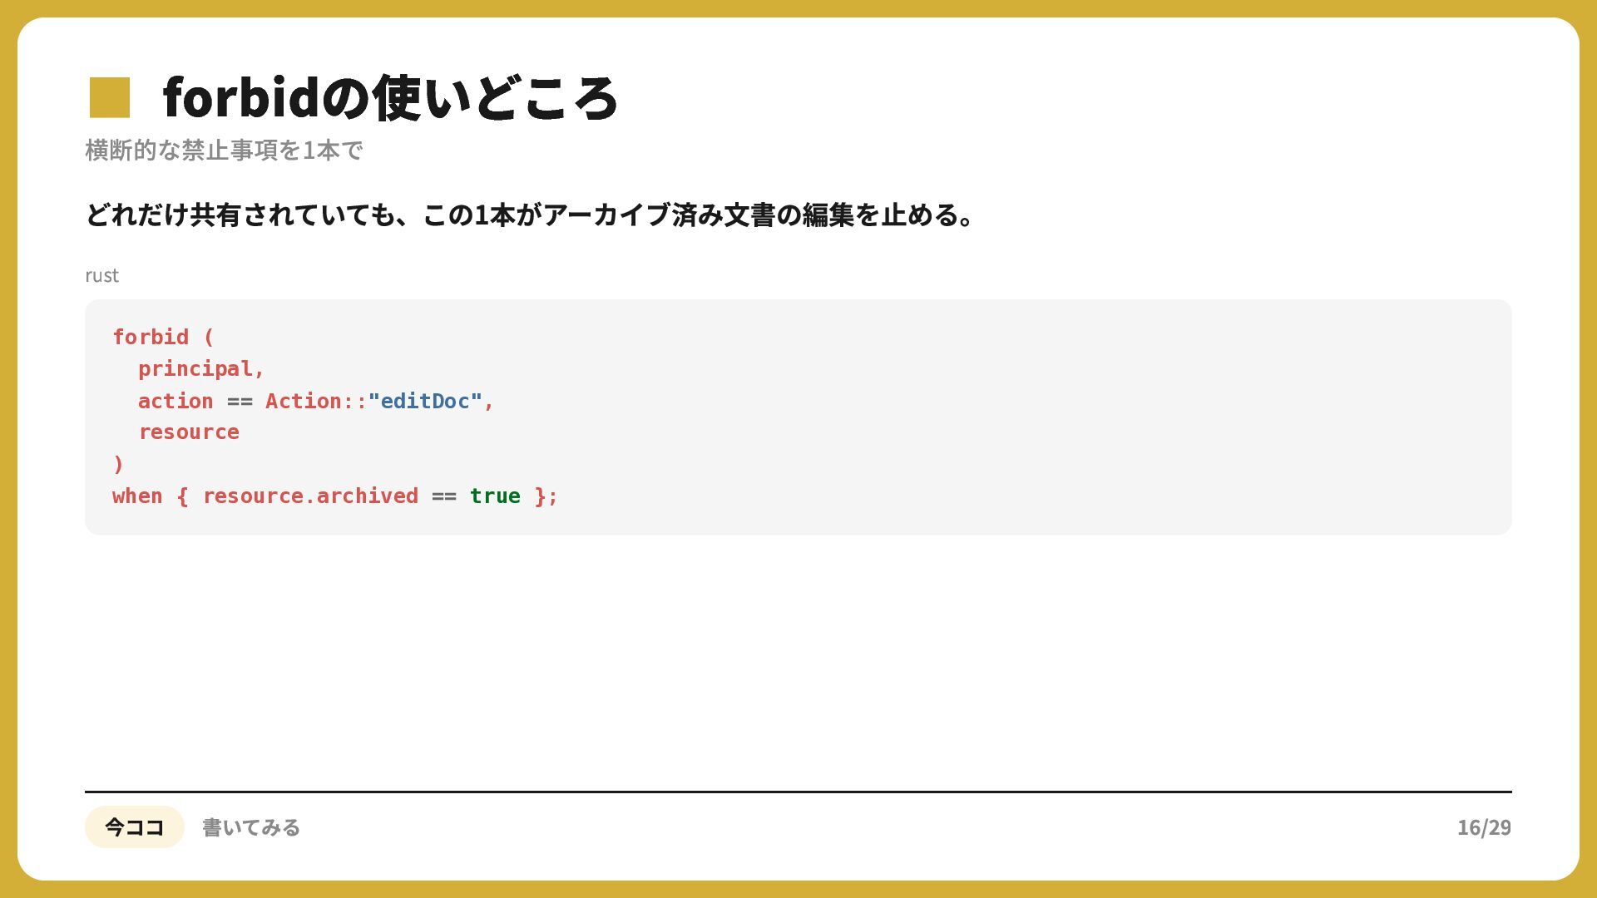The height and width of the screenshot is (898, 1597).
Task: Click the rust language label
Action: (101, 275)
